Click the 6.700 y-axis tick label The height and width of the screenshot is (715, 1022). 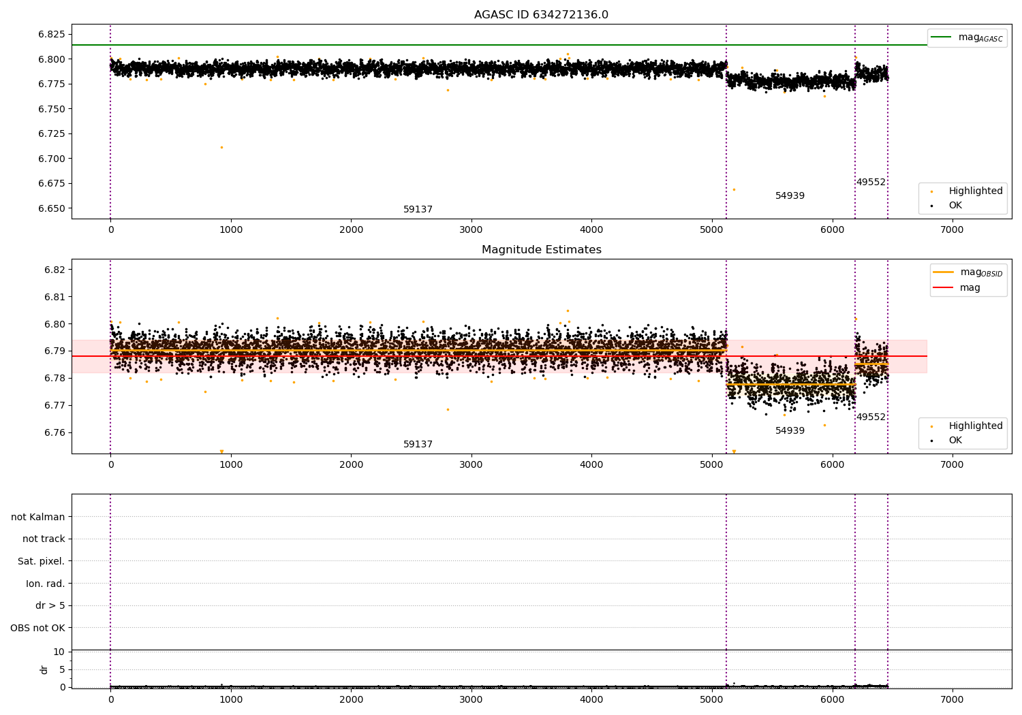[51, 159]
